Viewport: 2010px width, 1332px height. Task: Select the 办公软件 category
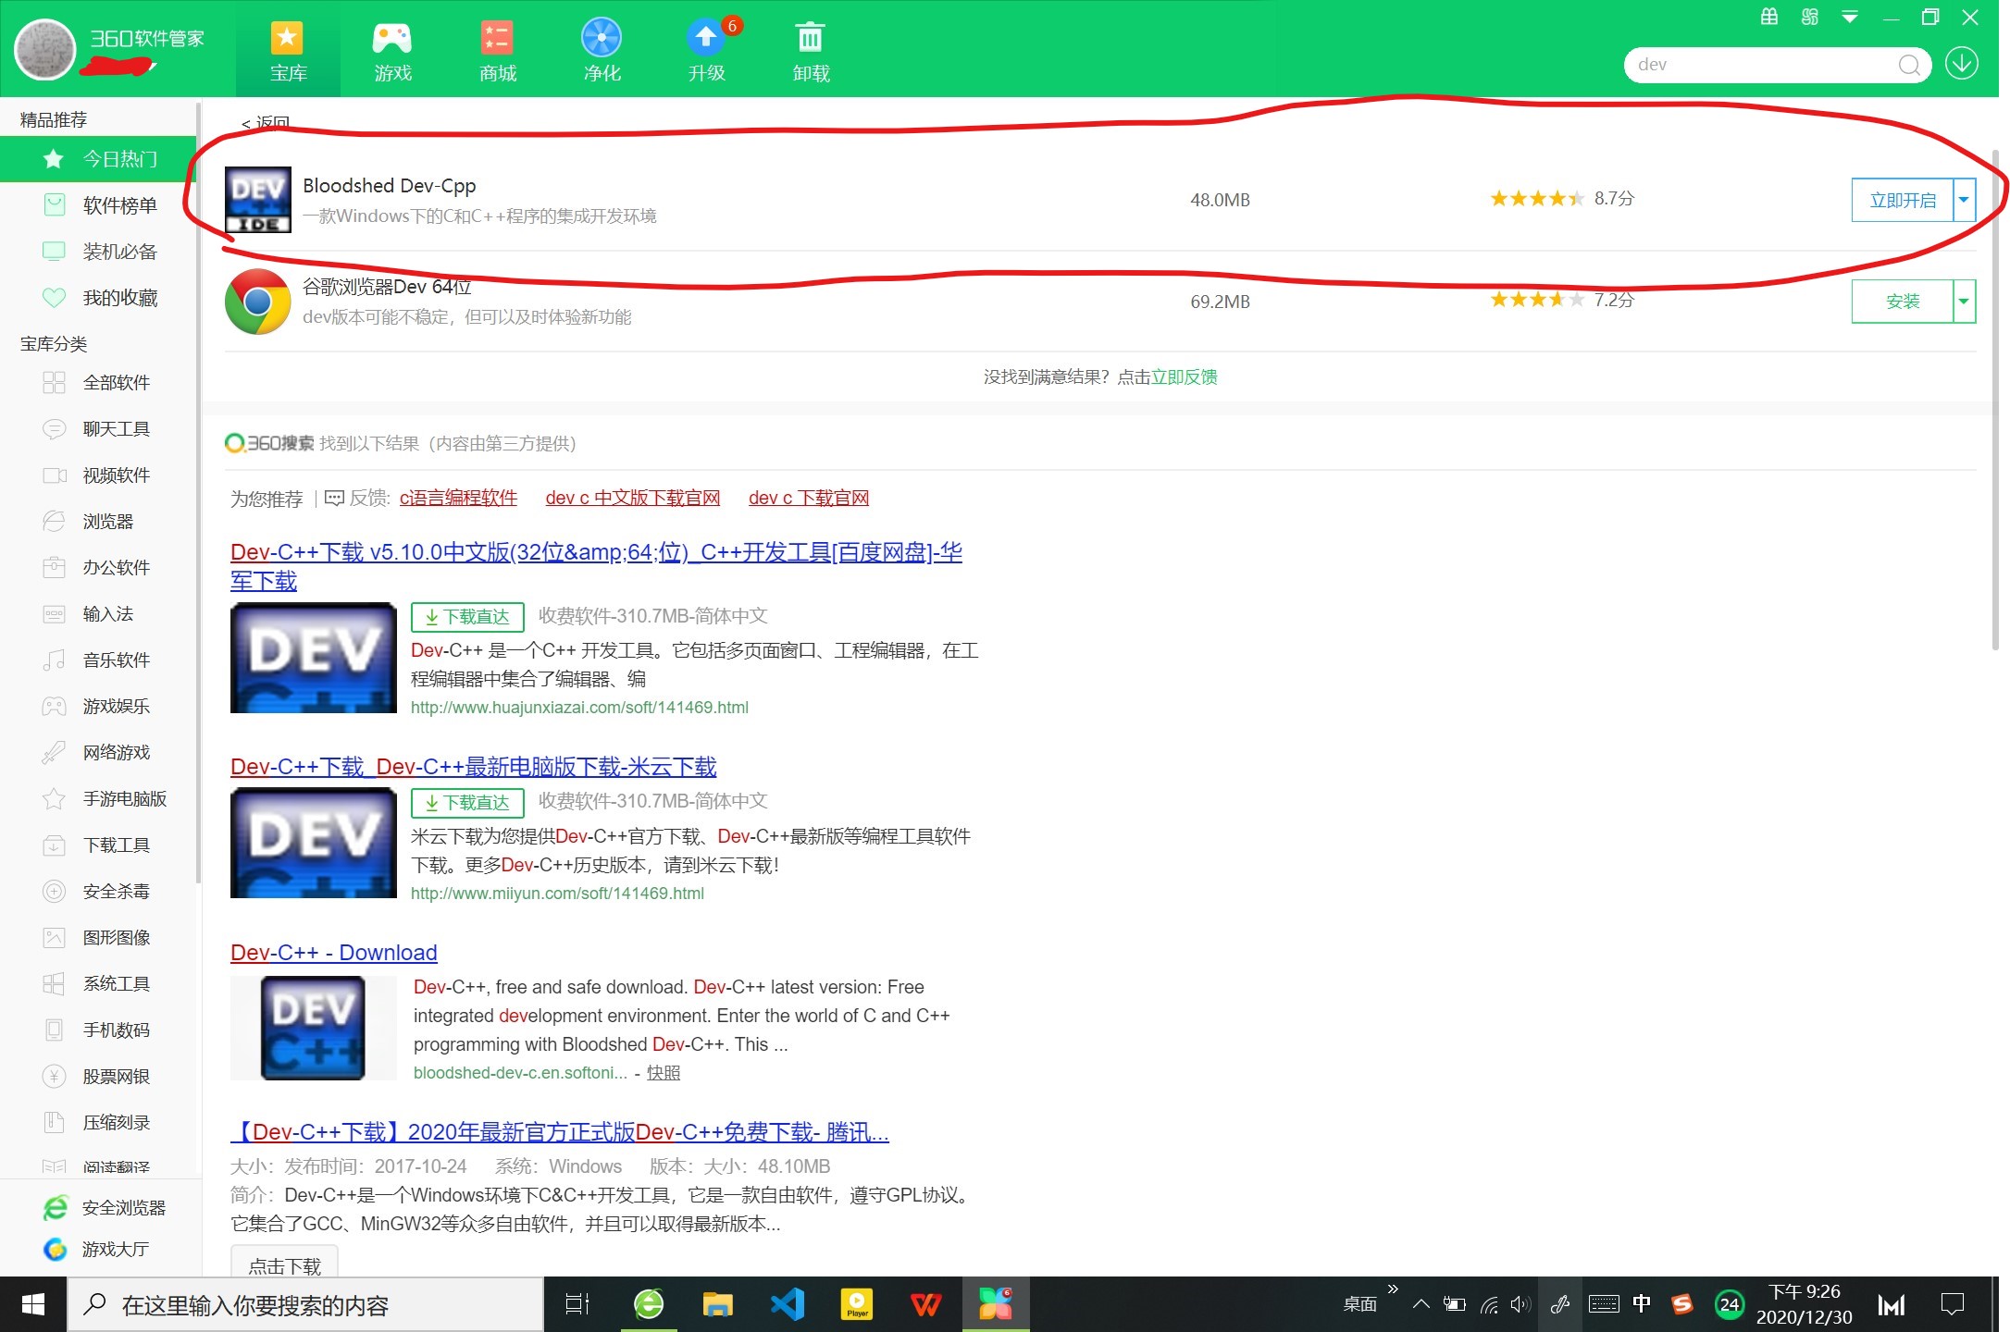[x=98, y=568]
